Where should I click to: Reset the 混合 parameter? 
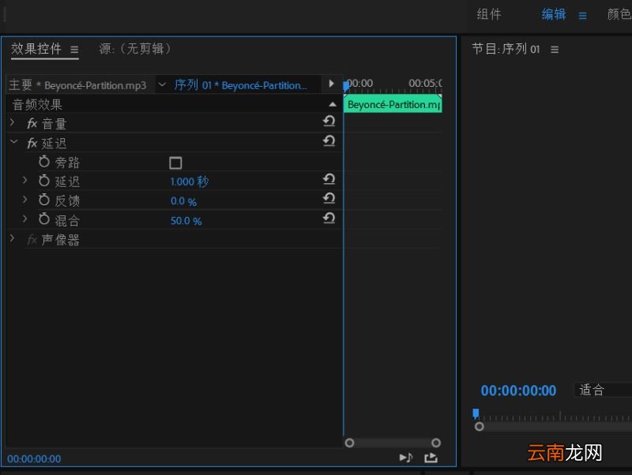(x=329, y=218)
